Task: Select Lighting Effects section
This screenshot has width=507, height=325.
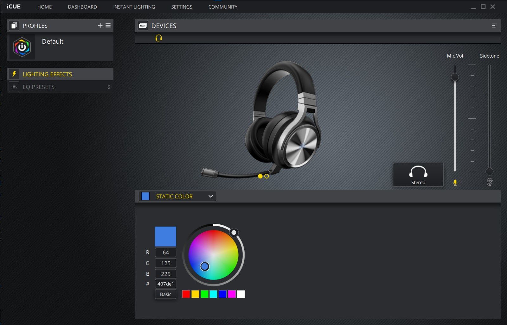Action: point(60,74)
